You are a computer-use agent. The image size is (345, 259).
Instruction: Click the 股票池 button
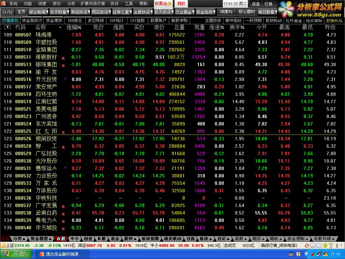tap(163, 4)
